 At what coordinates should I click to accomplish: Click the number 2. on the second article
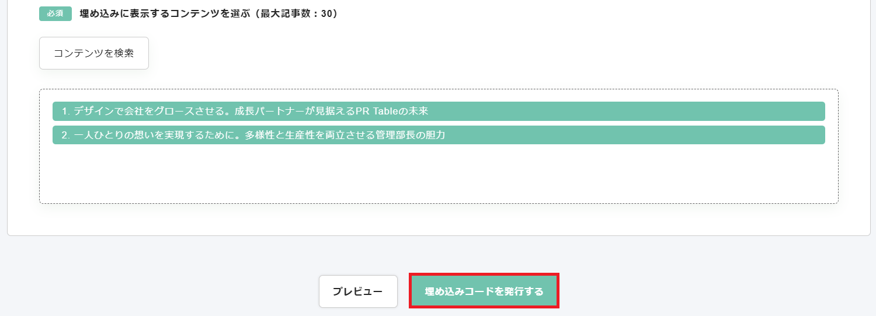coord(65,135)
